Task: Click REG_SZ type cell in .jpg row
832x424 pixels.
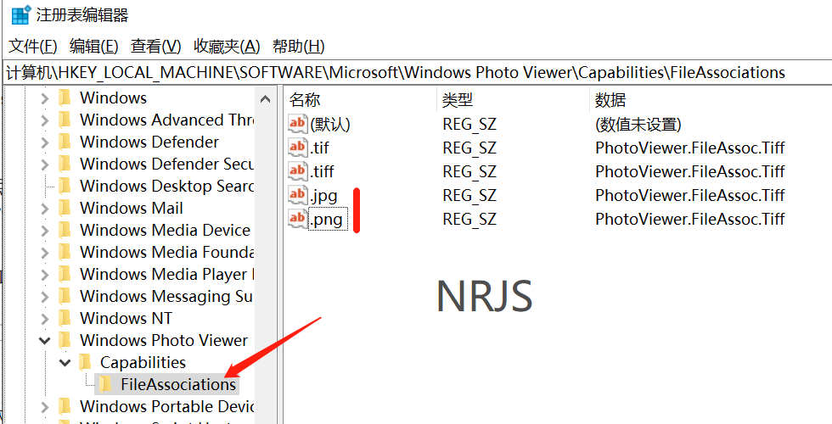Action: click(x=469, y=195)
